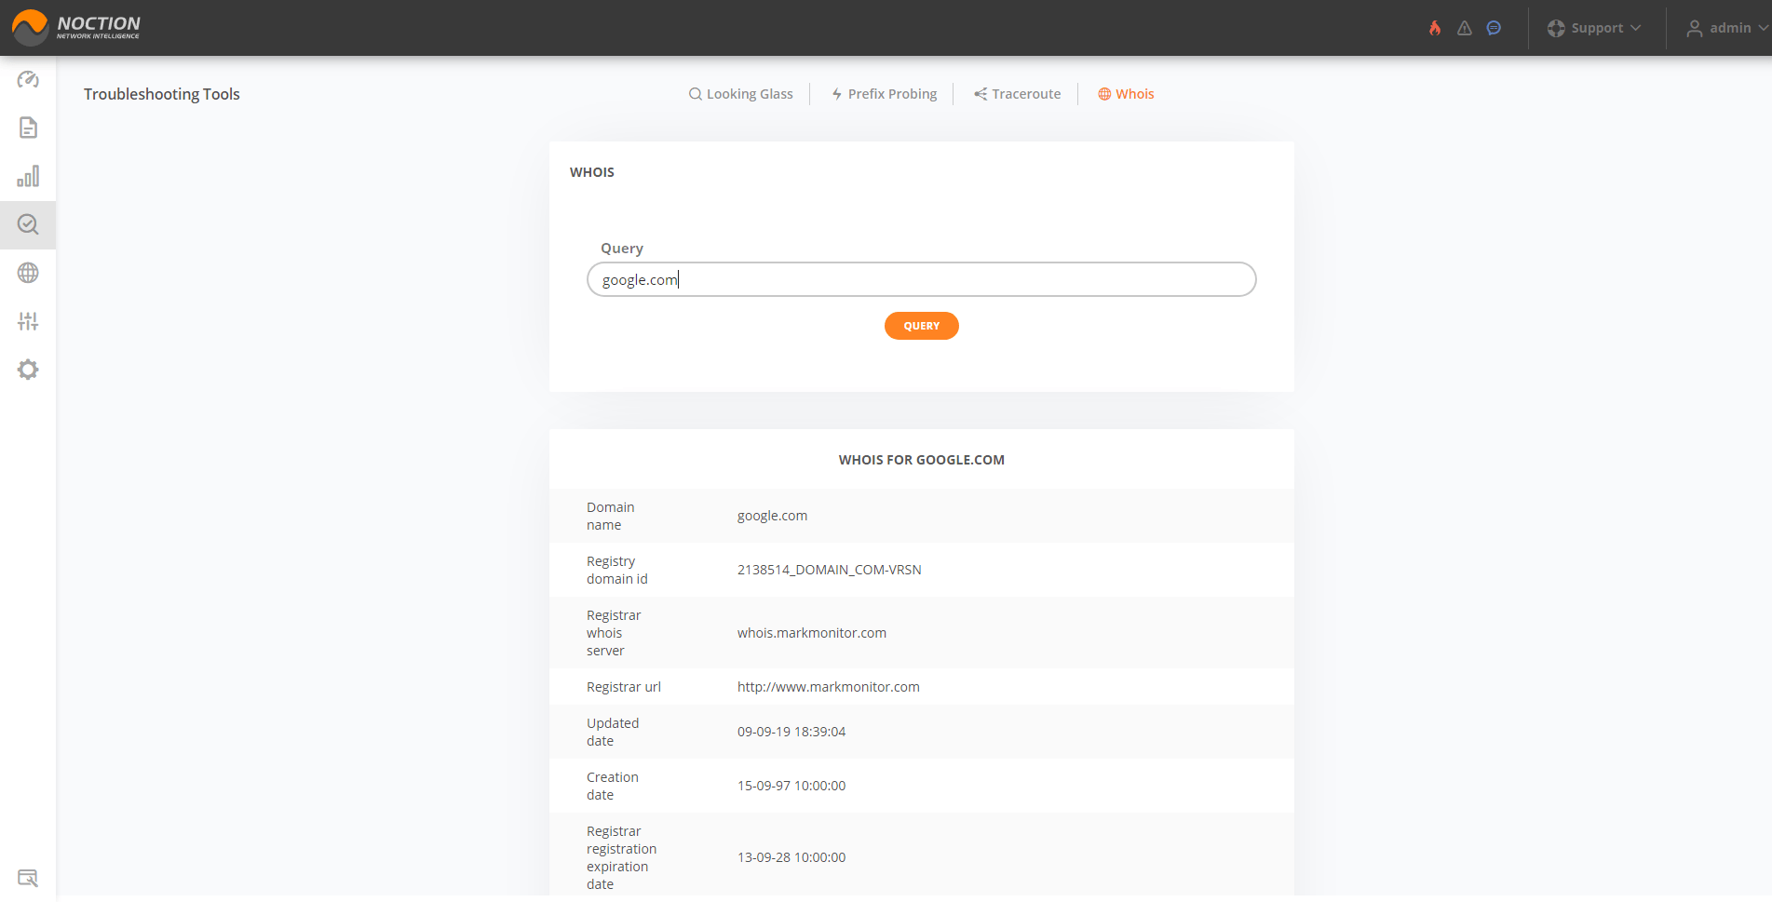Open the reports document sidebar icon

28,128
